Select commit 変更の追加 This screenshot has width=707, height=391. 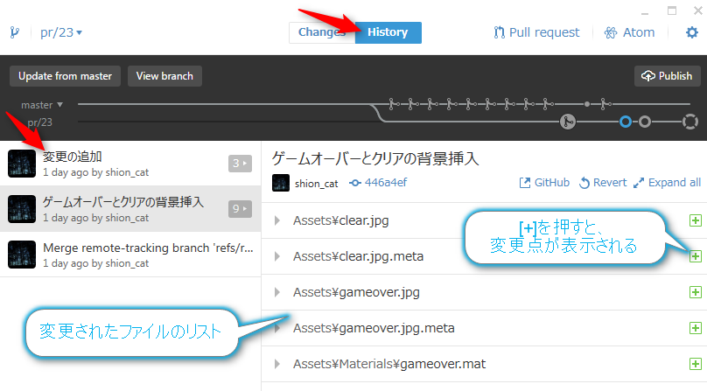tap(130, 164)
